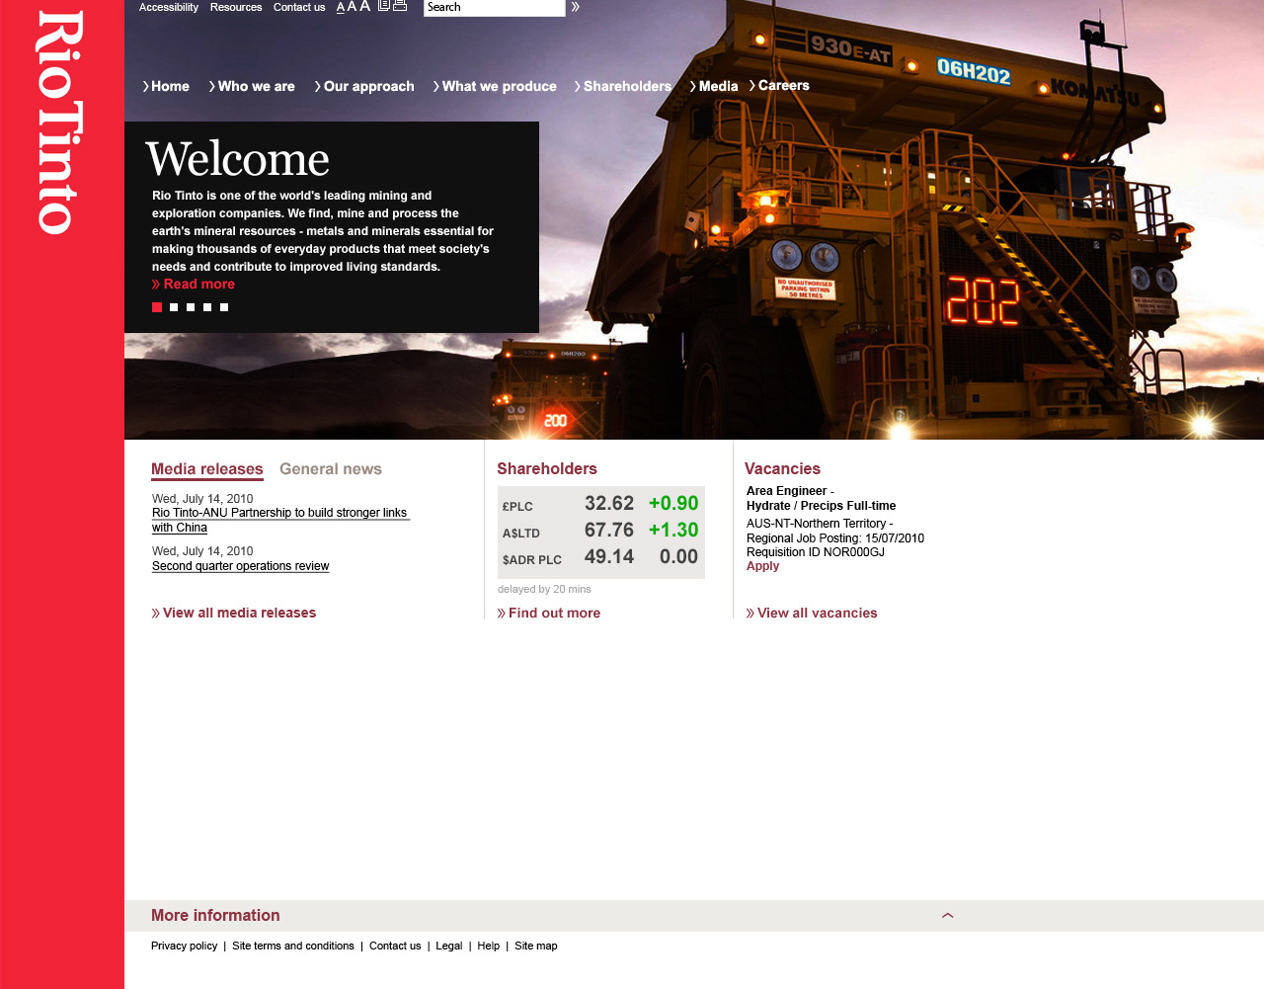The height and width of the screenshot is (989, 1264).
Task: Click View all vacancies
Action: [x=812, y=613]
